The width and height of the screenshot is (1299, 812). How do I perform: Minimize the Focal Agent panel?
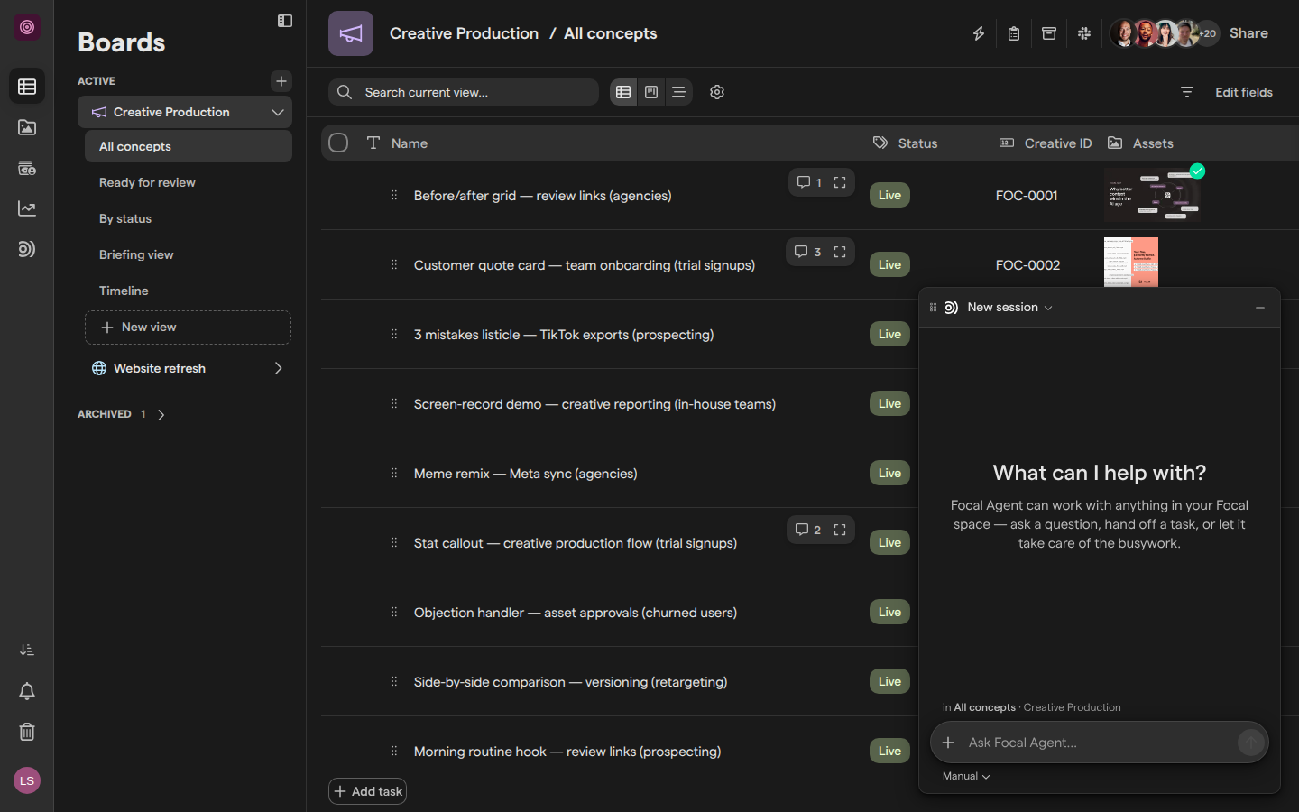[1260, 308]
